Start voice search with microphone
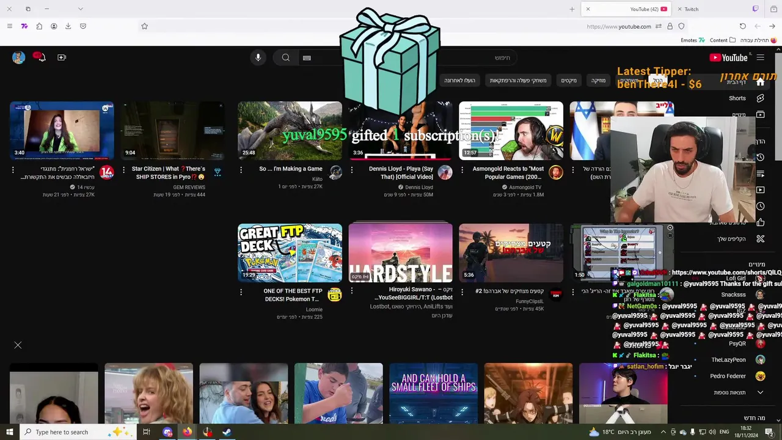This screenshot has height=440, width=782. tap(258, 57)
